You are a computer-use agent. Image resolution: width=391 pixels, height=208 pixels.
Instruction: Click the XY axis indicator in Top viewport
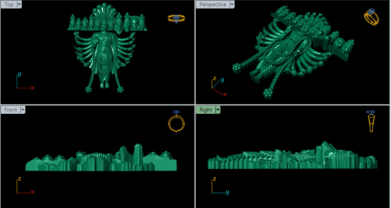point(25,80)
